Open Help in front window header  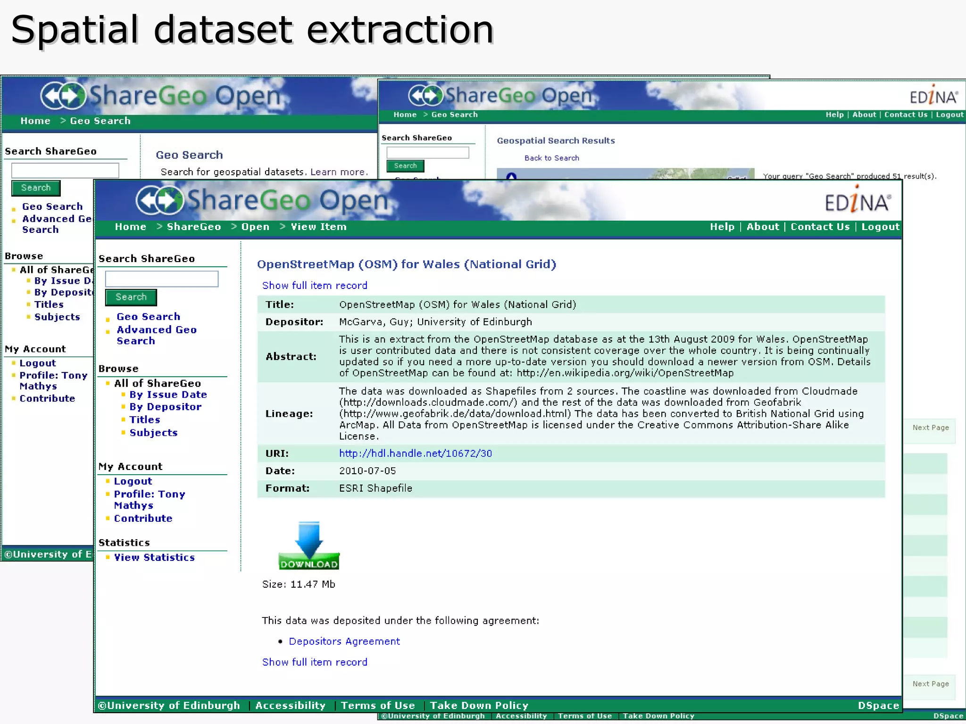722,227
